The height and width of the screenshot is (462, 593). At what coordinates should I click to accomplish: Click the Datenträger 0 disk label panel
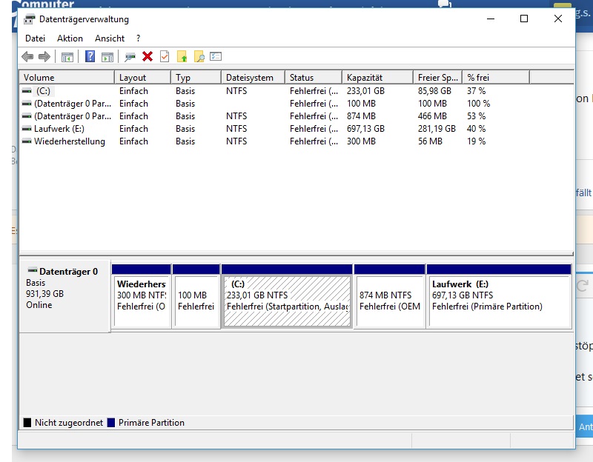(x=64, y=296)
